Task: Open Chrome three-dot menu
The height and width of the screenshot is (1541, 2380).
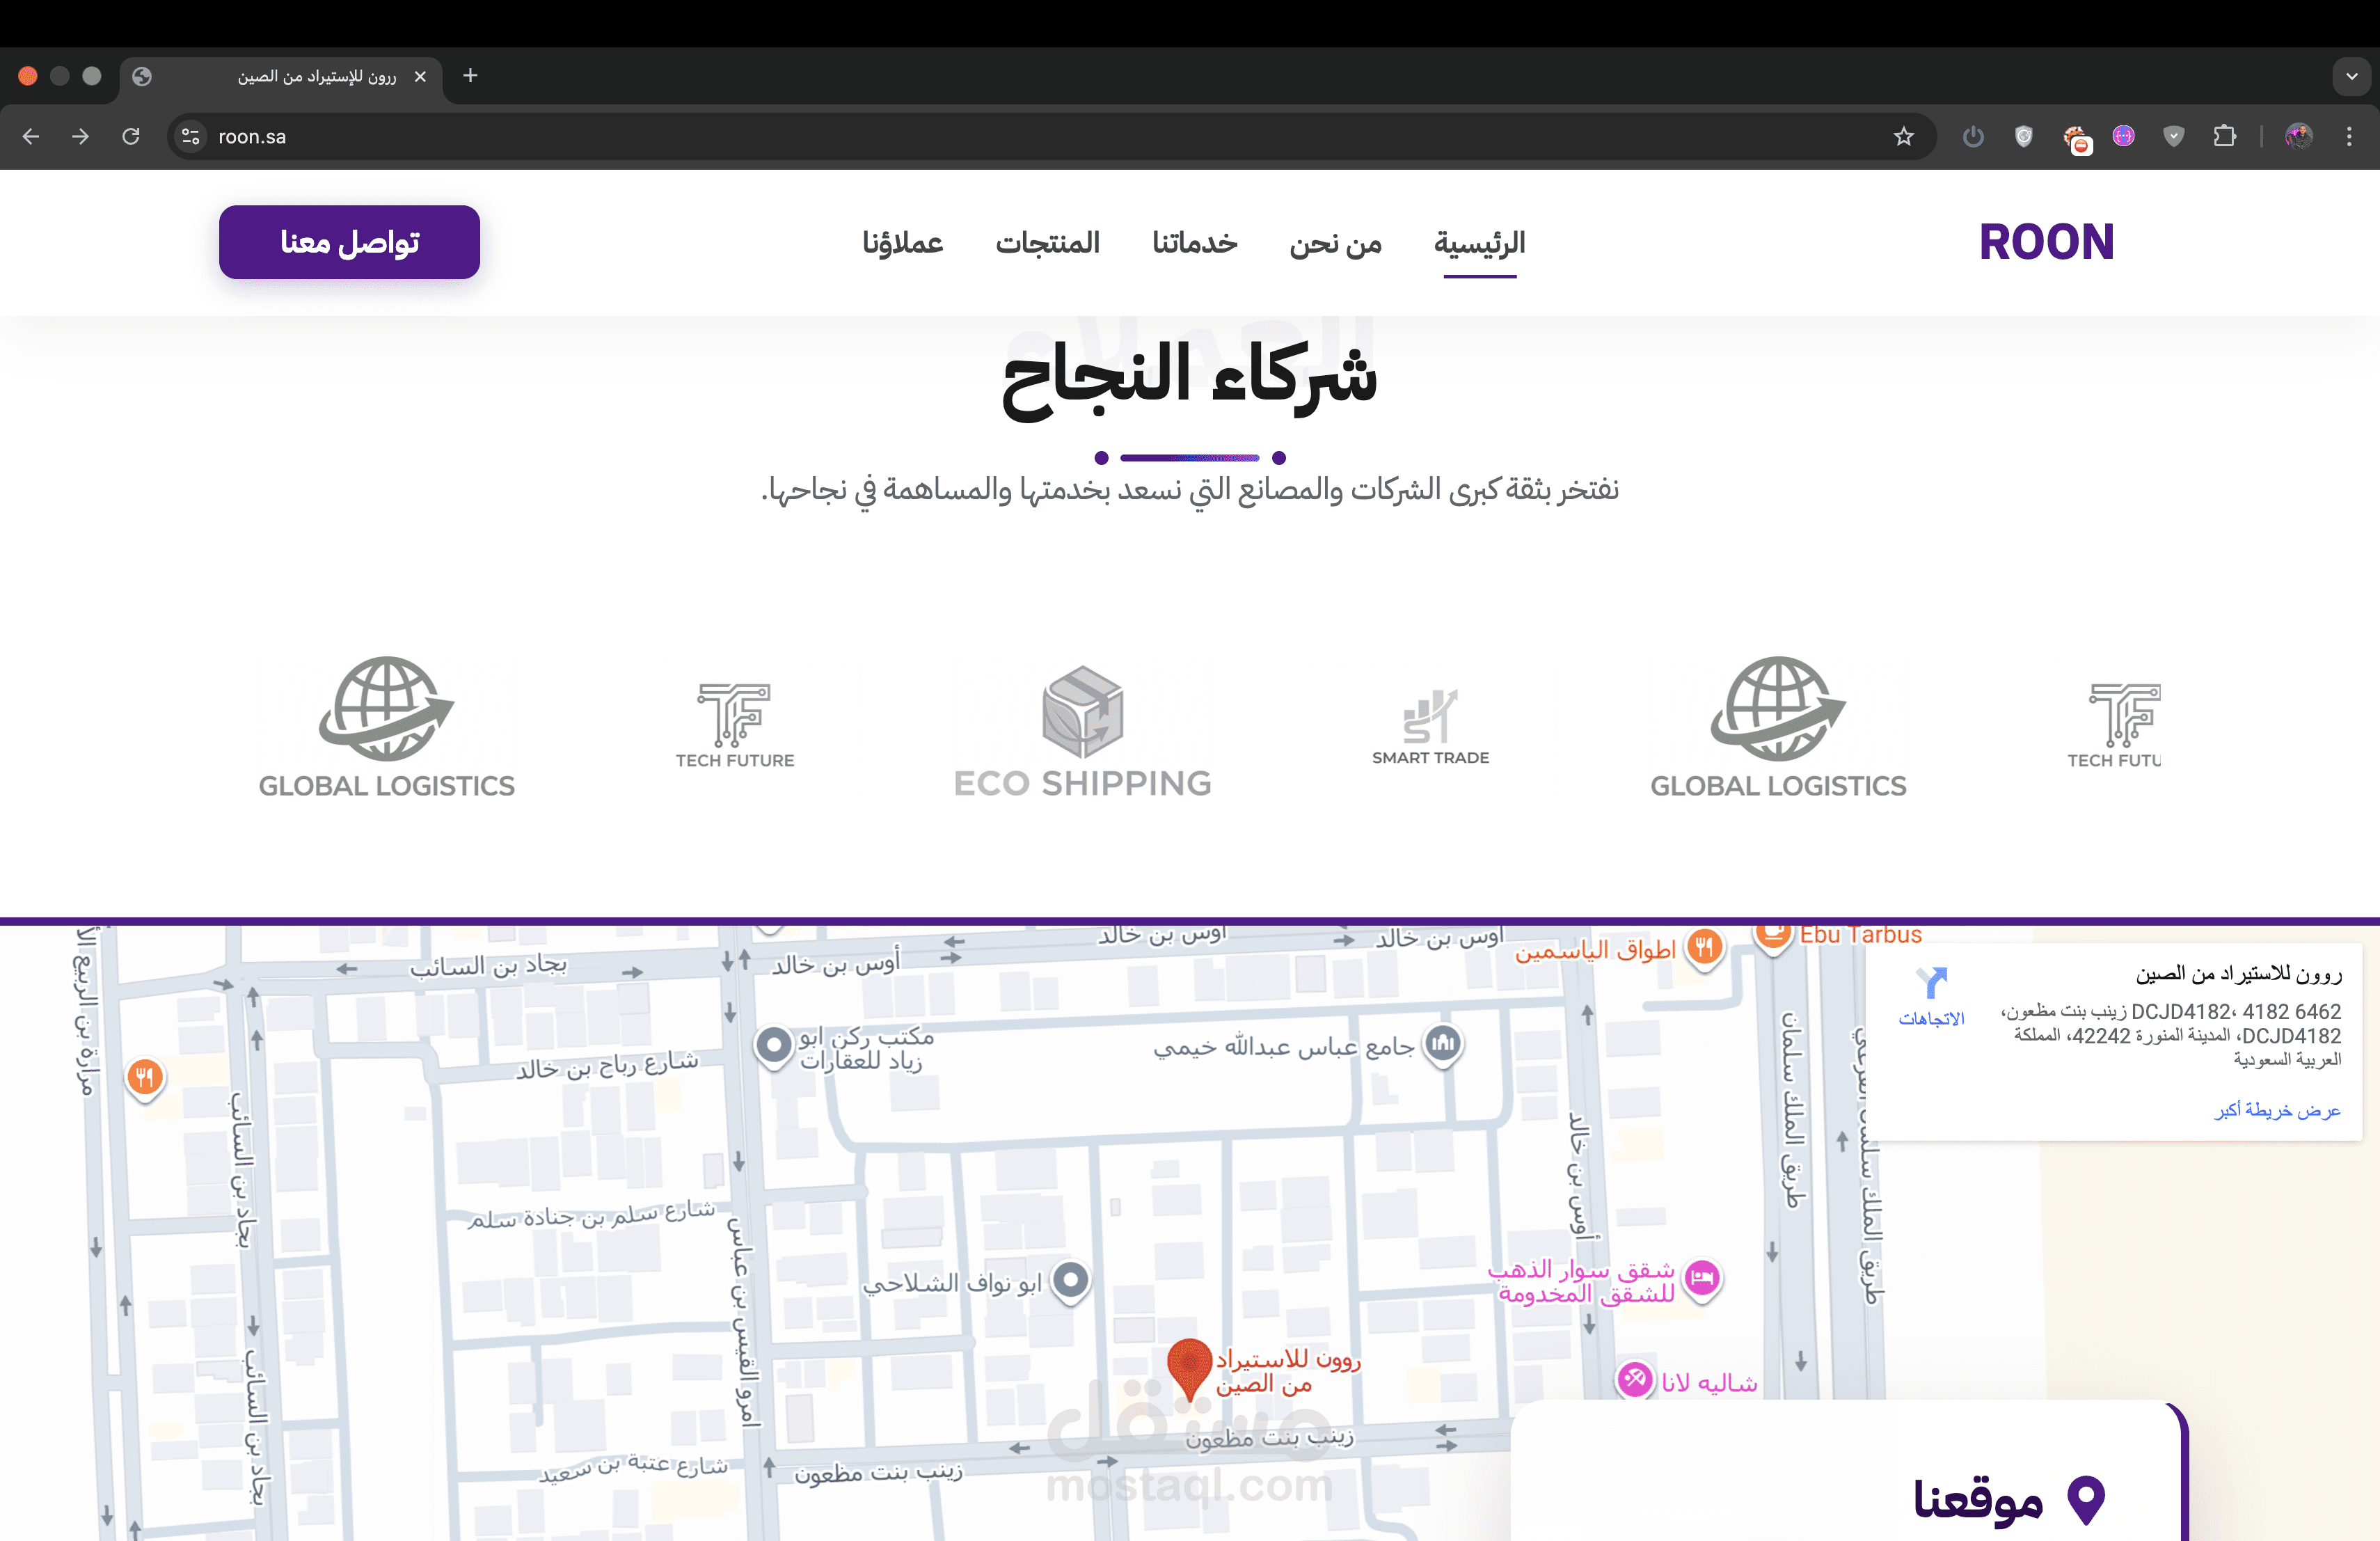Action: (x=2349, y=136)
